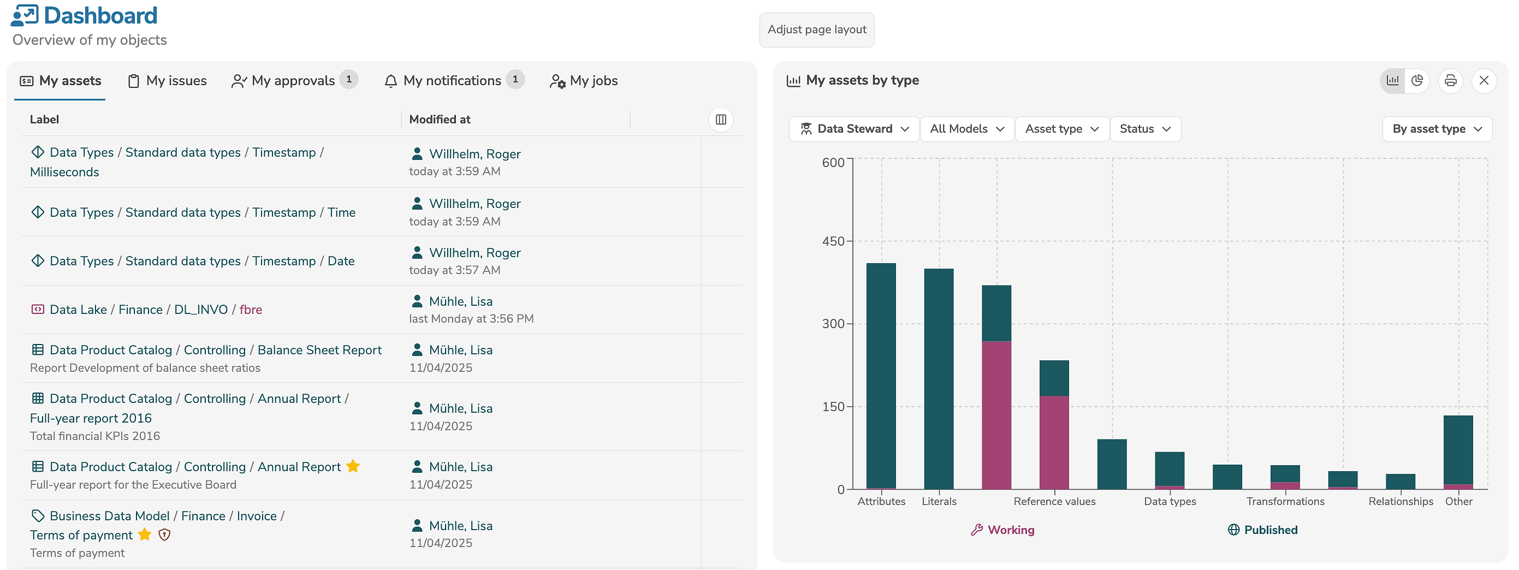Toggle the Working legend series
The height and width of the screenshot is (570, 1519).
[1002, 530]
